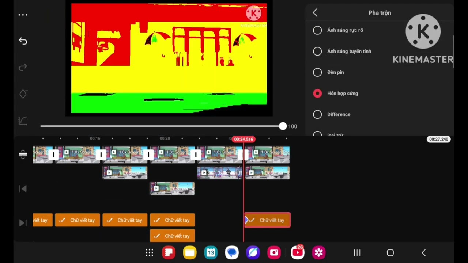Click the 00:27.240 total duration label
The width and height of the screenshot is (468, 263).
439,139
